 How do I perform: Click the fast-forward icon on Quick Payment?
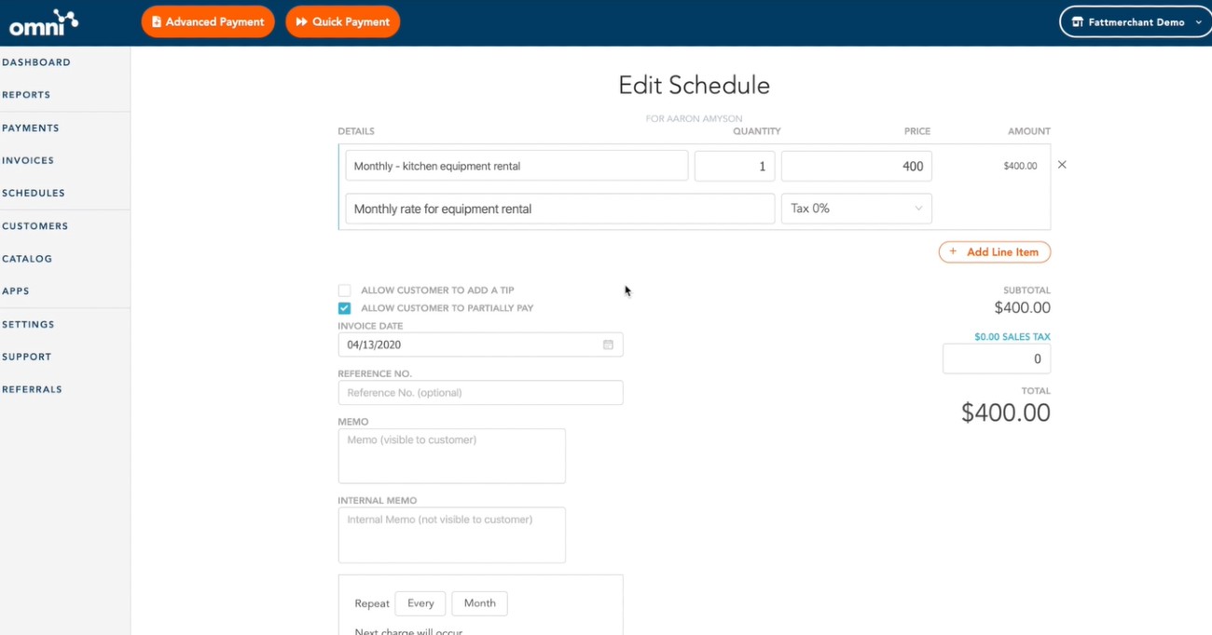(301, 21)
